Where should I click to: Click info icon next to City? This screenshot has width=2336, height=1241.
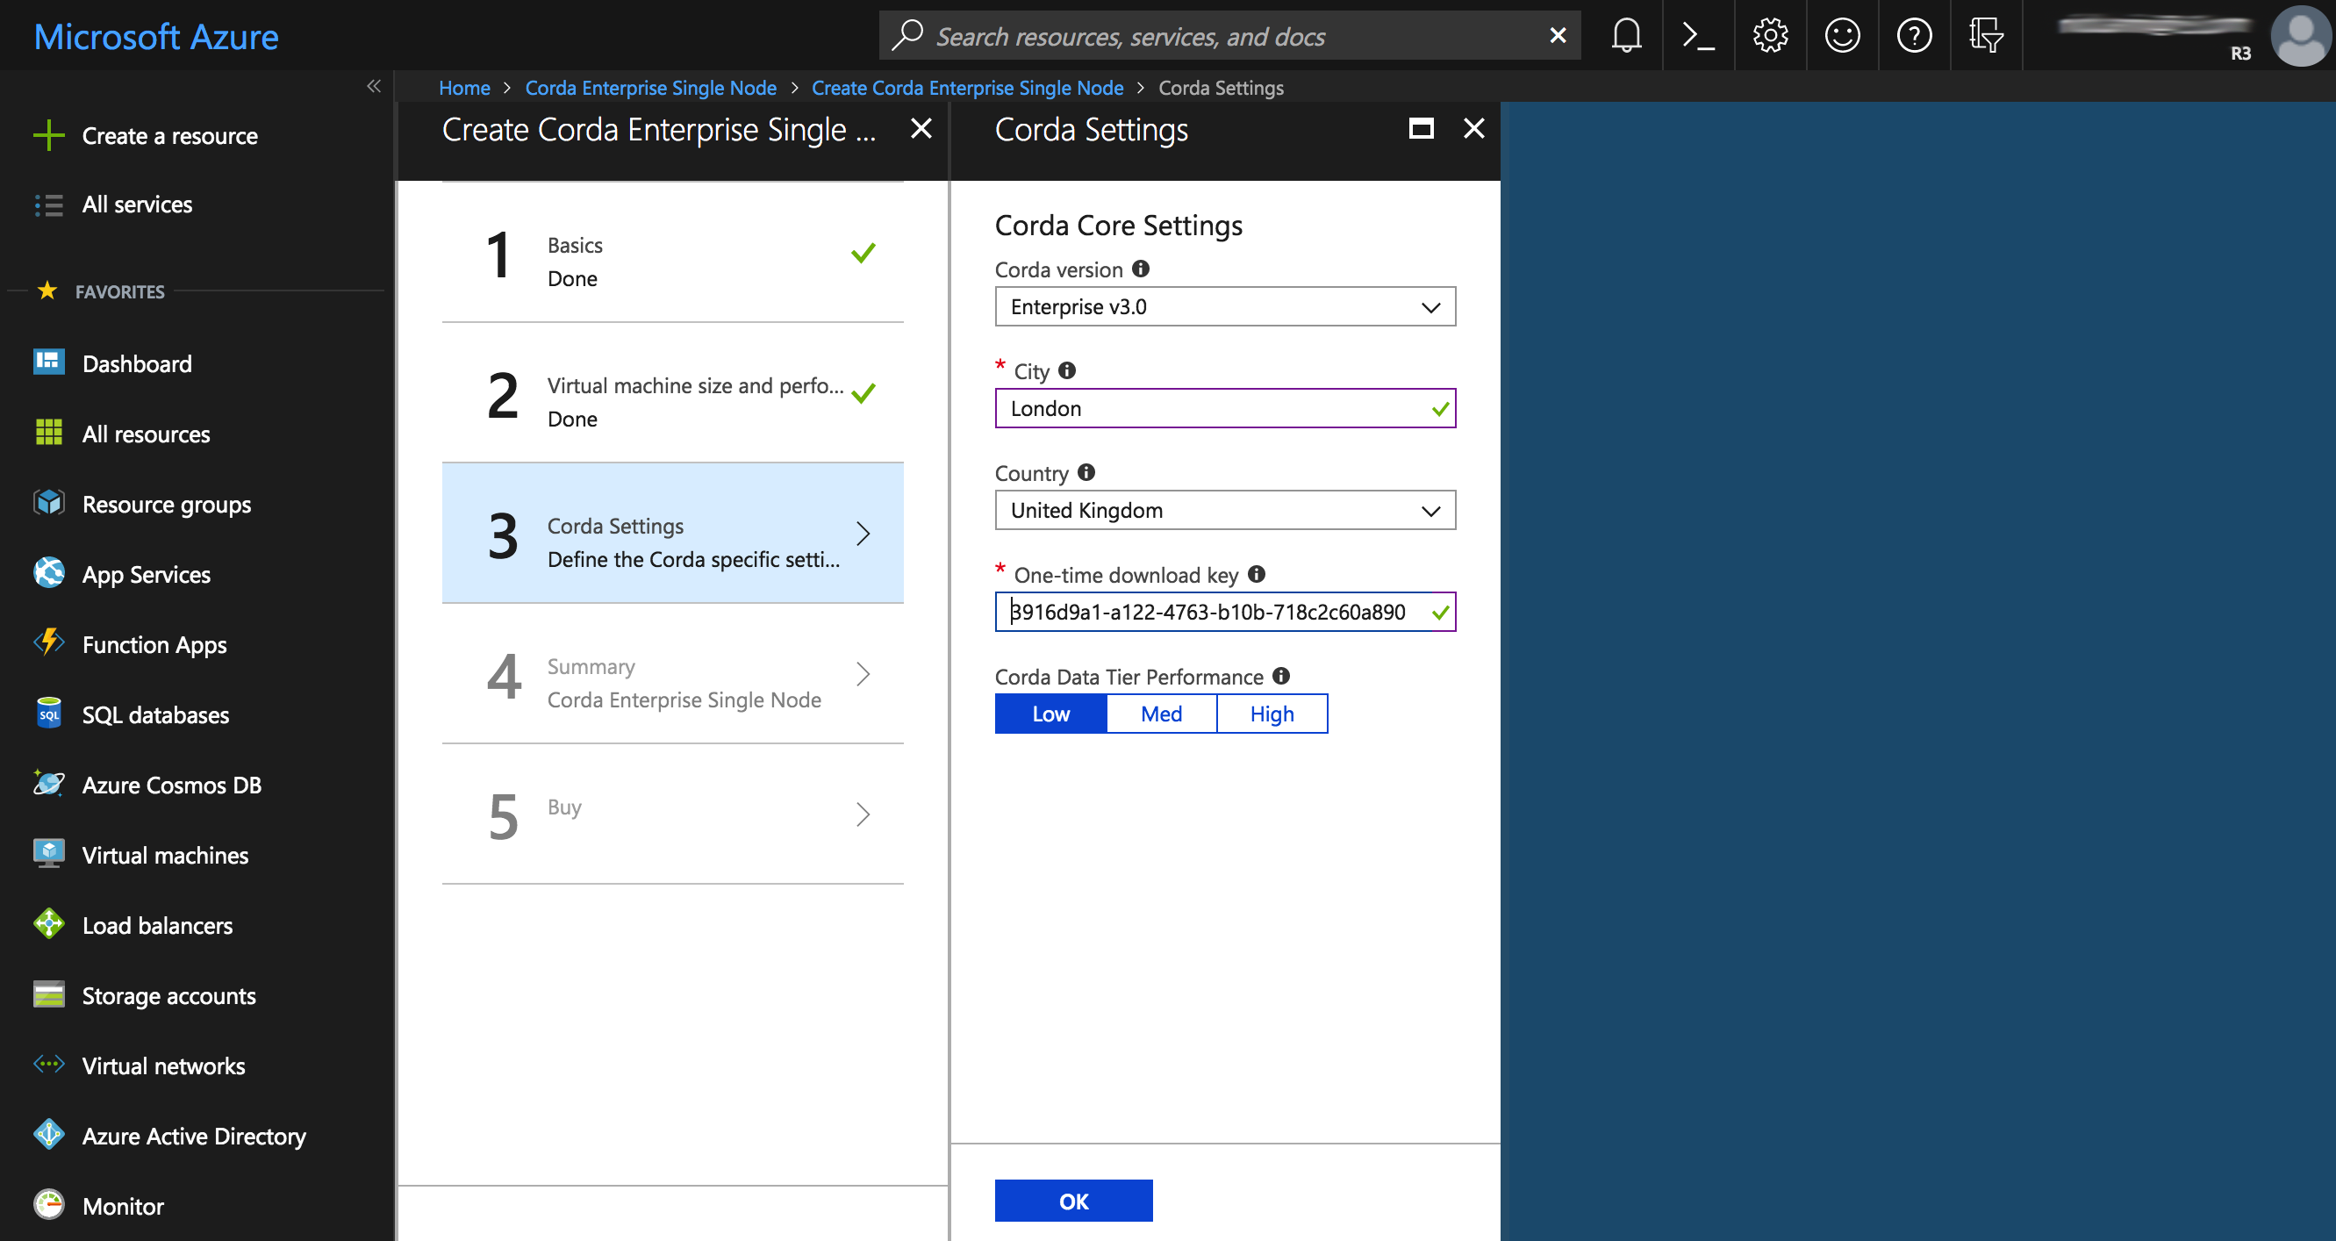coord(1067,370)
